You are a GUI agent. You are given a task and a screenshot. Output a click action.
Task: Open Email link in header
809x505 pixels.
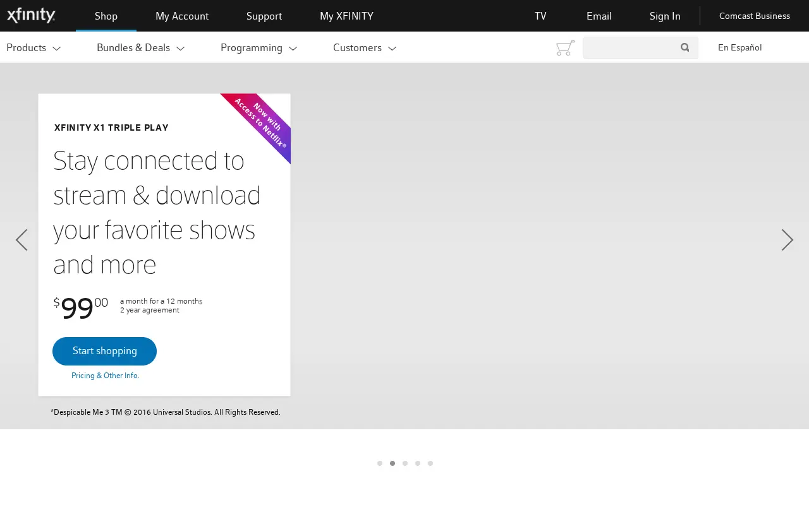click(x=599, y=16)
